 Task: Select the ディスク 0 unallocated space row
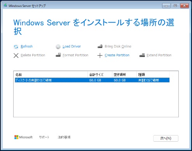pos(92,80)
